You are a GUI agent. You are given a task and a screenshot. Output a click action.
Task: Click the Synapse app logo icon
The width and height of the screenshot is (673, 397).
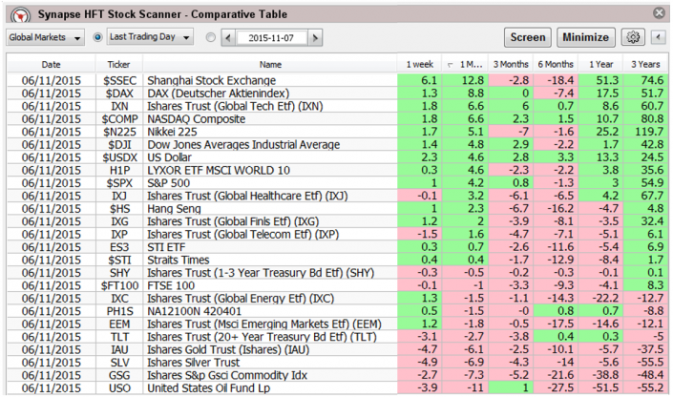click(x=16, y=12)
